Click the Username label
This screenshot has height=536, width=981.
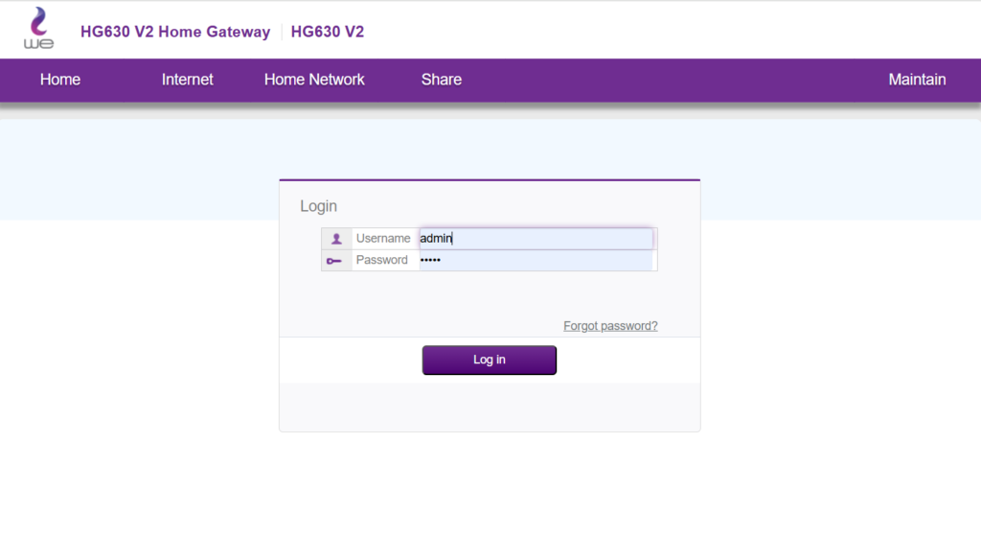click(x=383, y=239)
